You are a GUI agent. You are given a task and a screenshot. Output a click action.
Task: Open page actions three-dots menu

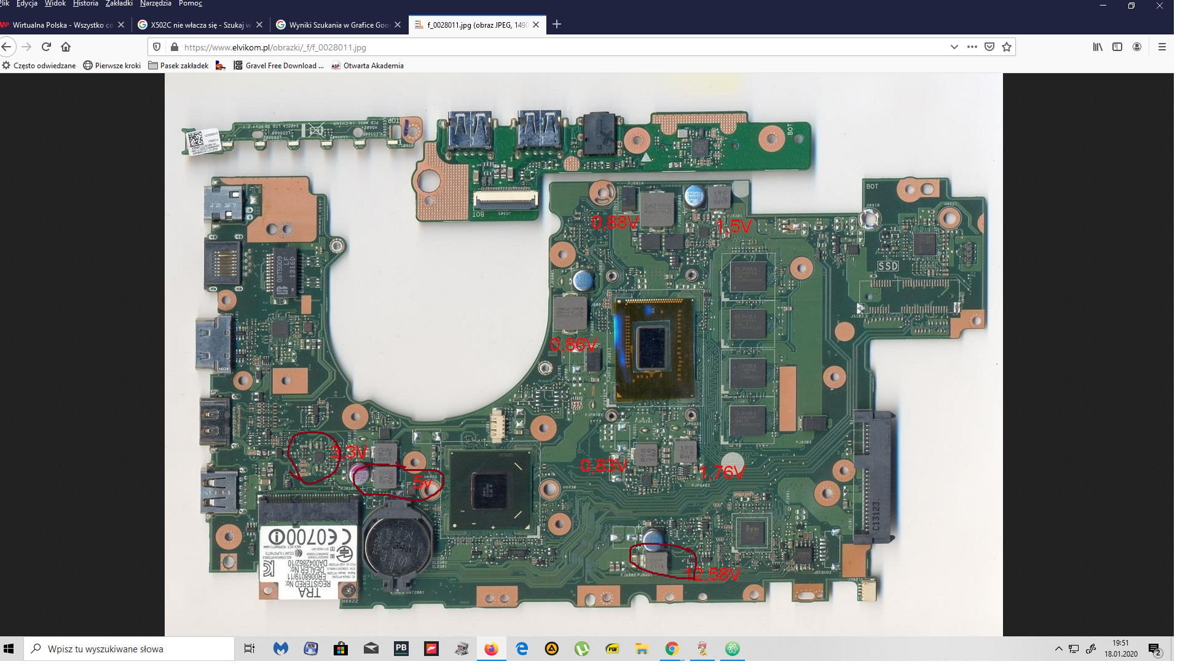point(972,47)
